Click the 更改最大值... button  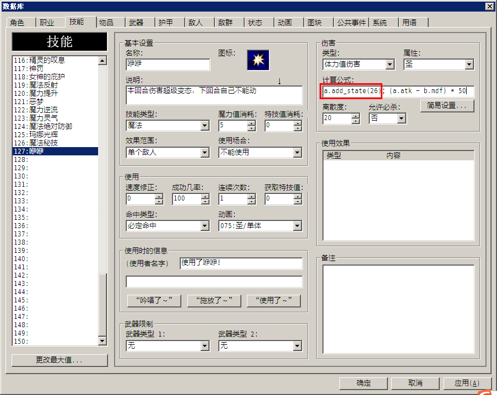pos(60,360)
